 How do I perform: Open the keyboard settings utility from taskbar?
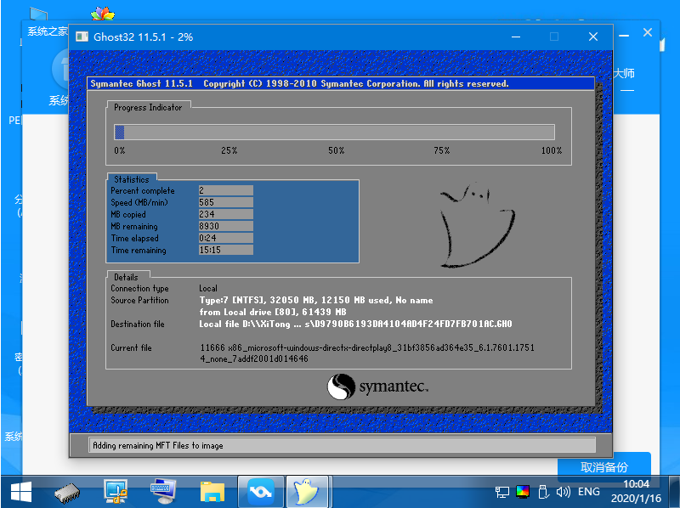(163, 491)
